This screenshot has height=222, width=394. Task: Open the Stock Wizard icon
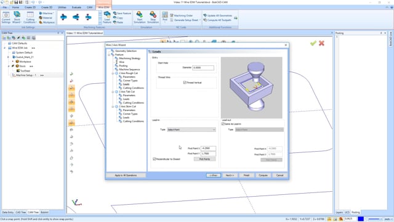click(17, 17)
